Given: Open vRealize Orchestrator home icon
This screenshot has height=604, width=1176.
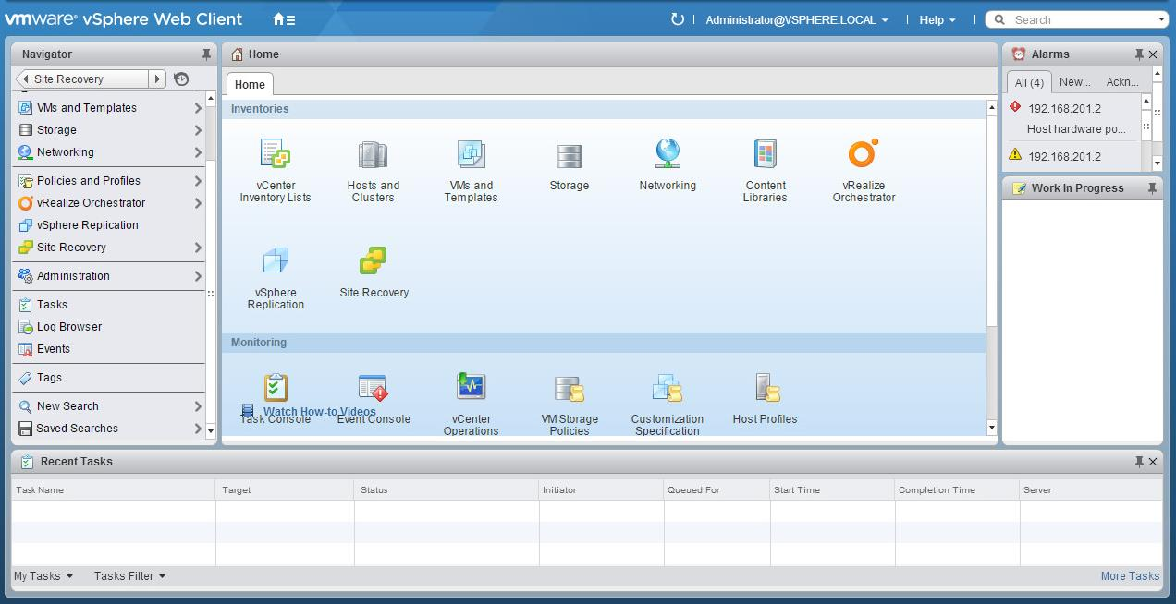Looking at the screenshot, I should click(863, 153).
